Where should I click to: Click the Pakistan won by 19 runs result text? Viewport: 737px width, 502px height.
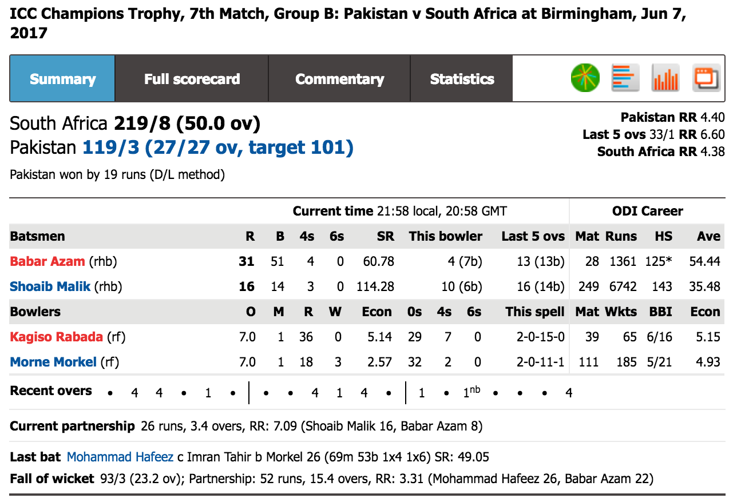[117, 174]
